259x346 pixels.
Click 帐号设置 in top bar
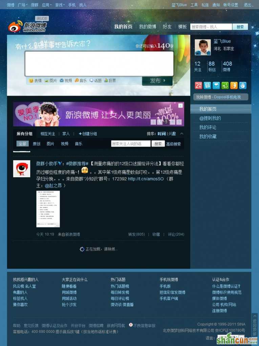click(231, 5)
